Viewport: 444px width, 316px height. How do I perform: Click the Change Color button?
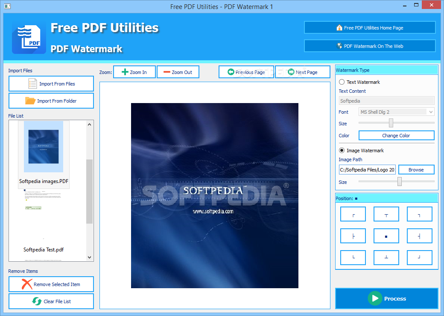tap(397, 136)
